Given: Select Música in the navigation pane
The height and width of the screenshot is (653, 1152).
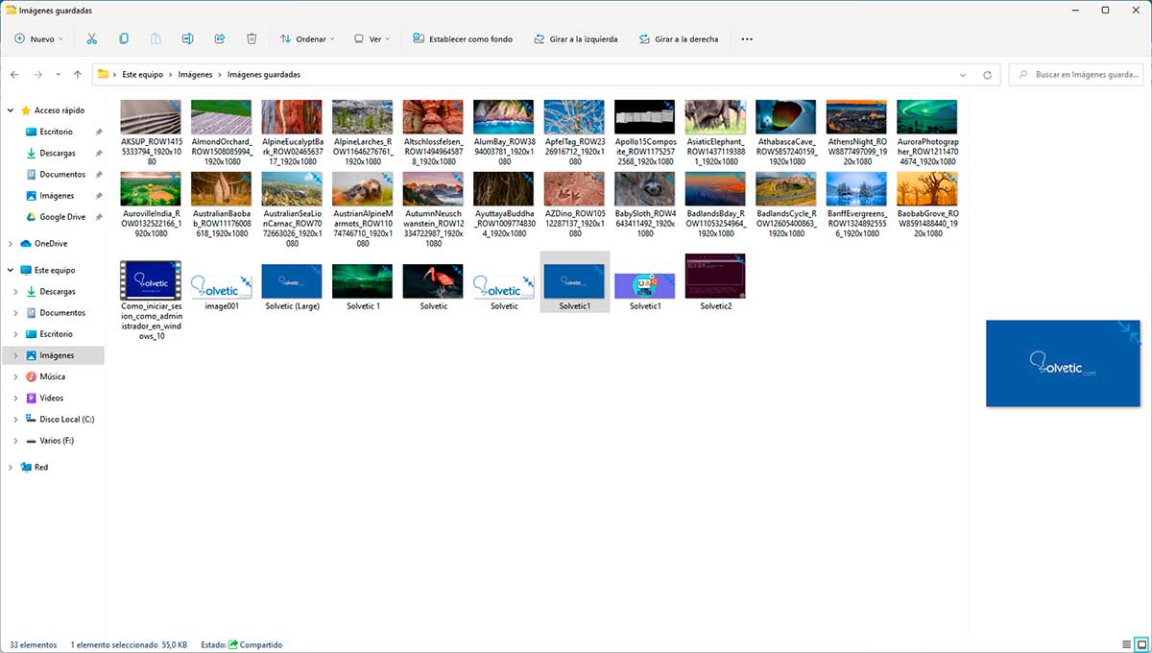Looking at the screenshot, I should pos(52,376).
